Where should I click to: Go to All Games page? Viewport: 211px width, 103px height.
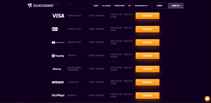click(x=106, y=6)
